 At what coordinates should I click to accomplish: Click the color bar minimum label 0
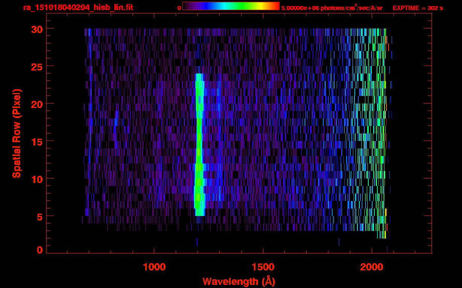[x=179, y=8]
